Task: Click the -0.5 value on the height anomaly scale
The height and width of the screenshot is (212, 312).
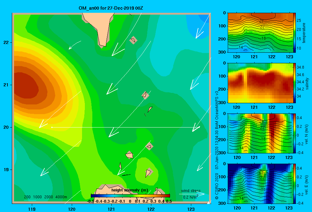Action: (90, 201)
